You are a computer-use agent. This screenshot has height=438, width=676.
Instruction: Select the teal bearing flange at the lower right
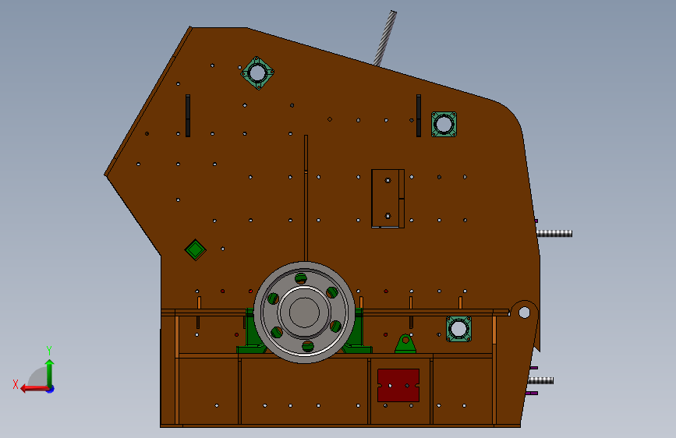tap(458, 329)
